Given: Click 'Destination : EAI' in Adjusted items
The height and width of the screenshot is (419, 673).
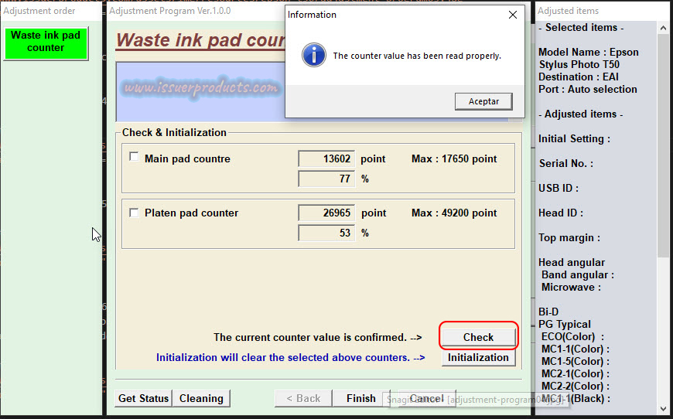Looking at the screenshot, I should tap(579, 77).
